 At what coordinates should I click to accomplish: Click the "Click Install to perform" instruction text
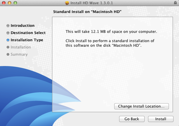coord(110,43)
